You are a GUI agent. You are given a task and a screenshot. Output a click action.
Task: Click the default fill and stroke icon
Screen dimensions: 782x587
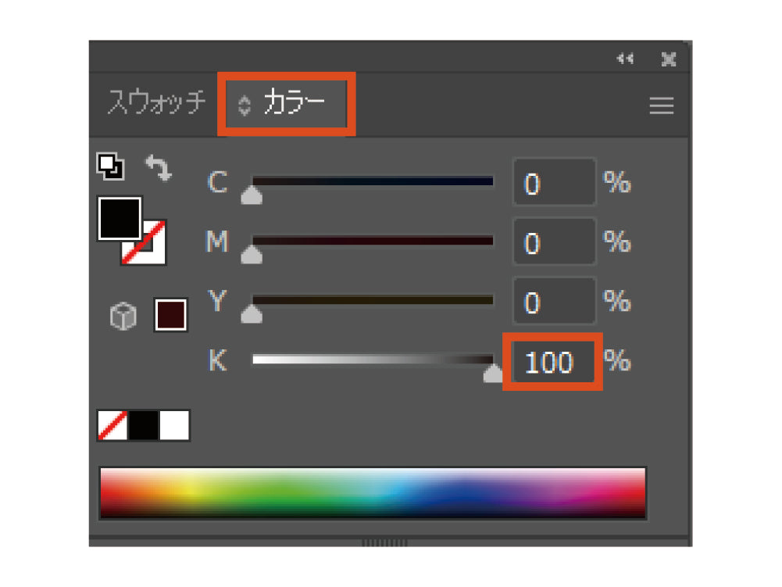coord(110,166)
